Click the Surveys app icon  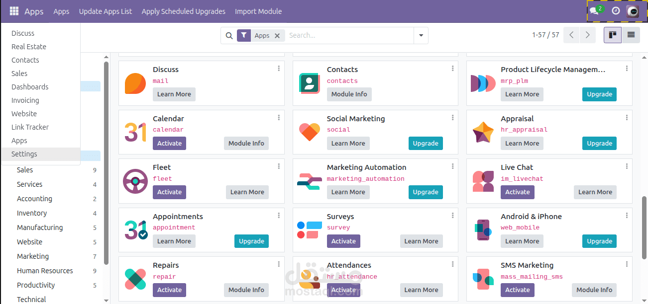(x=309, y=230)
